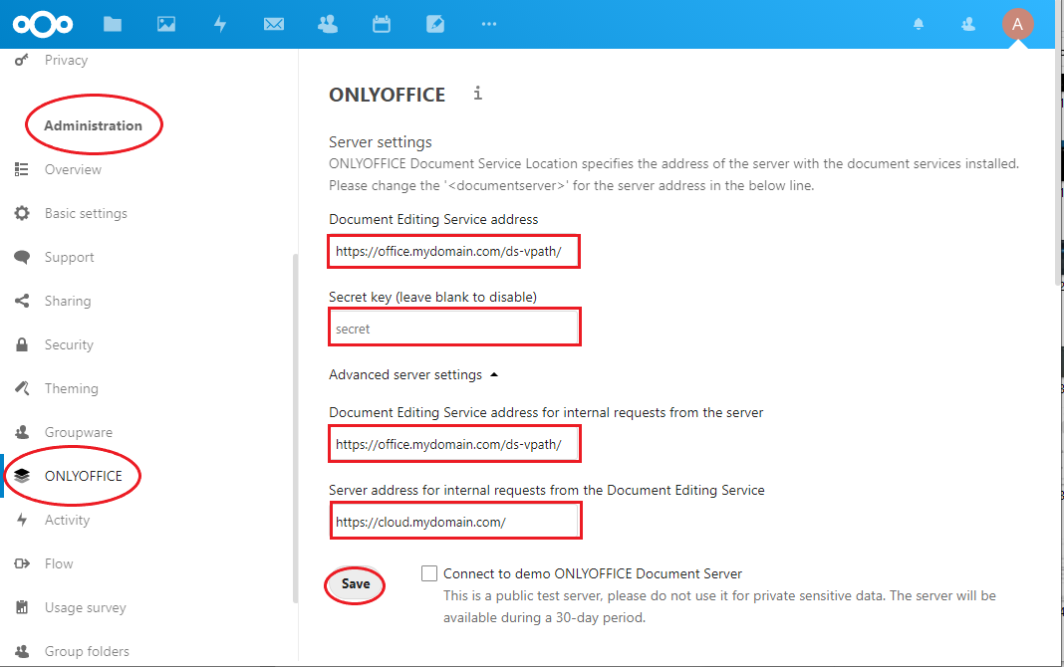This screenshot has width=1064, height=667.
Task: Go to Basic settings
Action: pyautogui.click(x=86, y=213)
